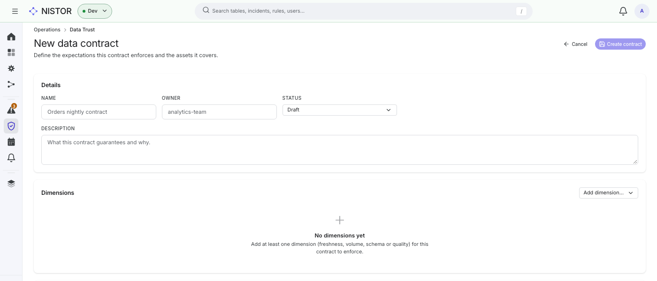
Task: Open the hamburger navigation menu
Action: coord(15,11)
